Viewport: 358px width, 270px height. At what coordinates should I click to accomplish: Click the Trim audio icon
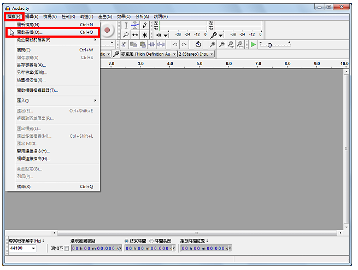(x=152, y=44)
